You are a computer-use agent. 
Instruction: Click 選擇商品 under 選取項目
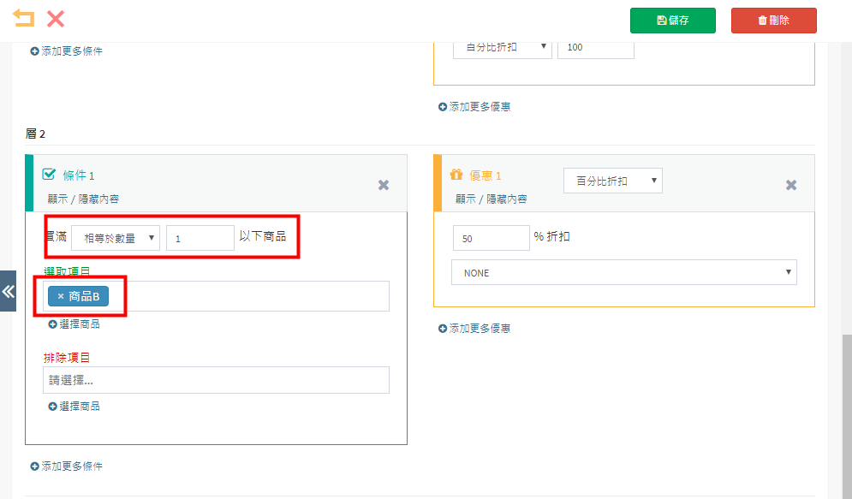pyautogui.click(x=74, y=324)
